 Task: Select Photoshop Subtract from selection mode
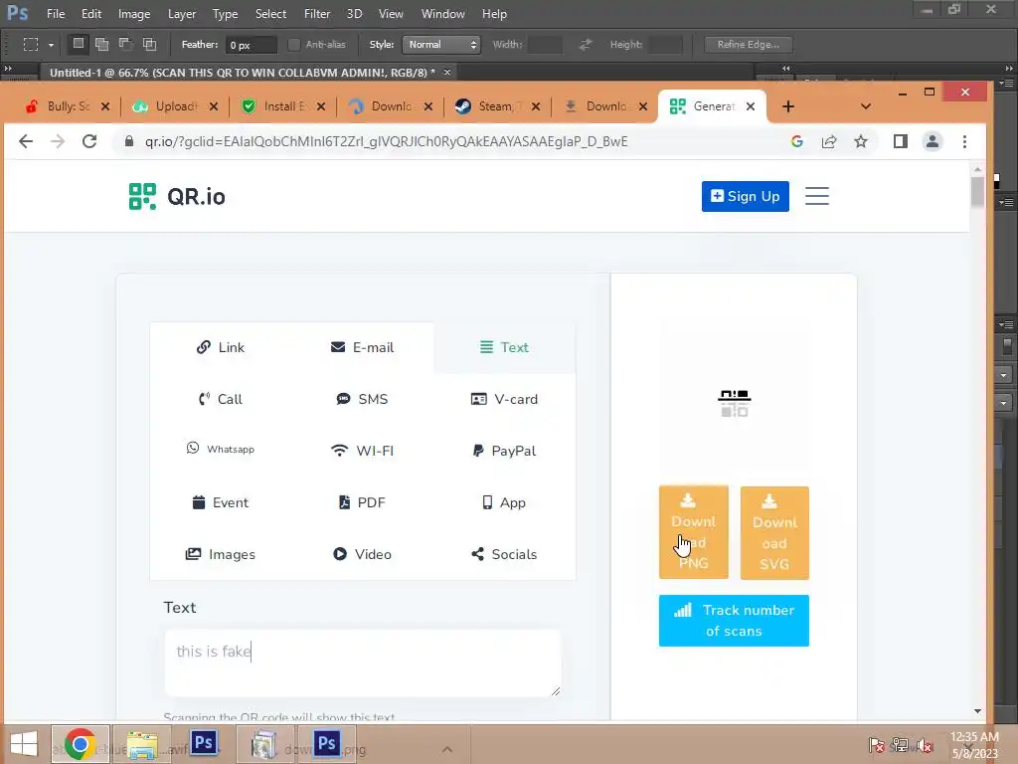pos(126,44)
